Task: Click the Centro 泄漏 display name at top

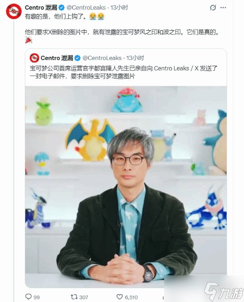Action: 41,8
